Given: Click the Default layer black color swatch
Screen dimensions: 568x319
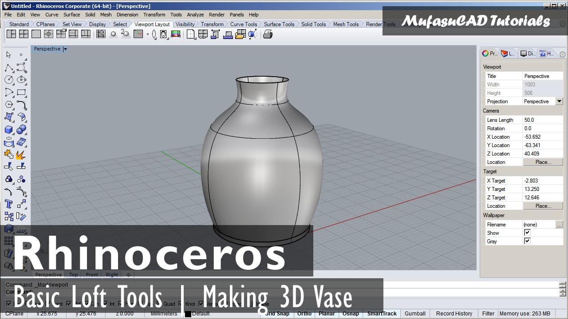Looking at the screenshot, I should coord(188,314).
